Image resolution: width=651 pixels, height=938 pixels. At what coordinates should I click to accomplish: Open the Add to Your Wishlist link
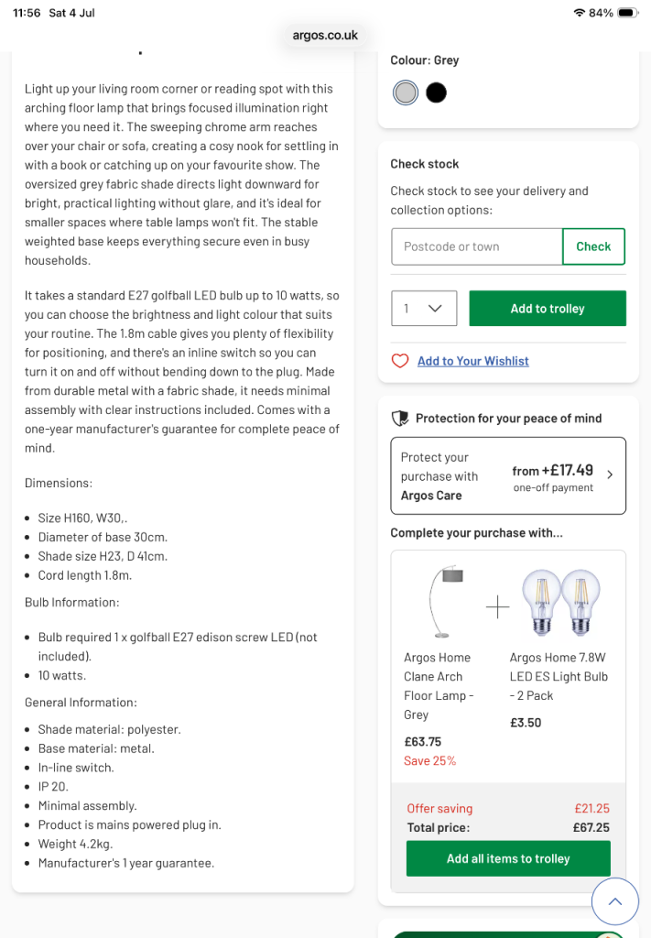(x=472, y=361)
